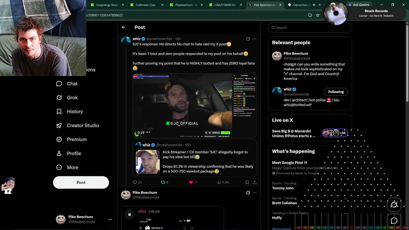View post analytics showing 5.8K views
Image resolution: width=409 pixels, height=230 pixels.
223,182
